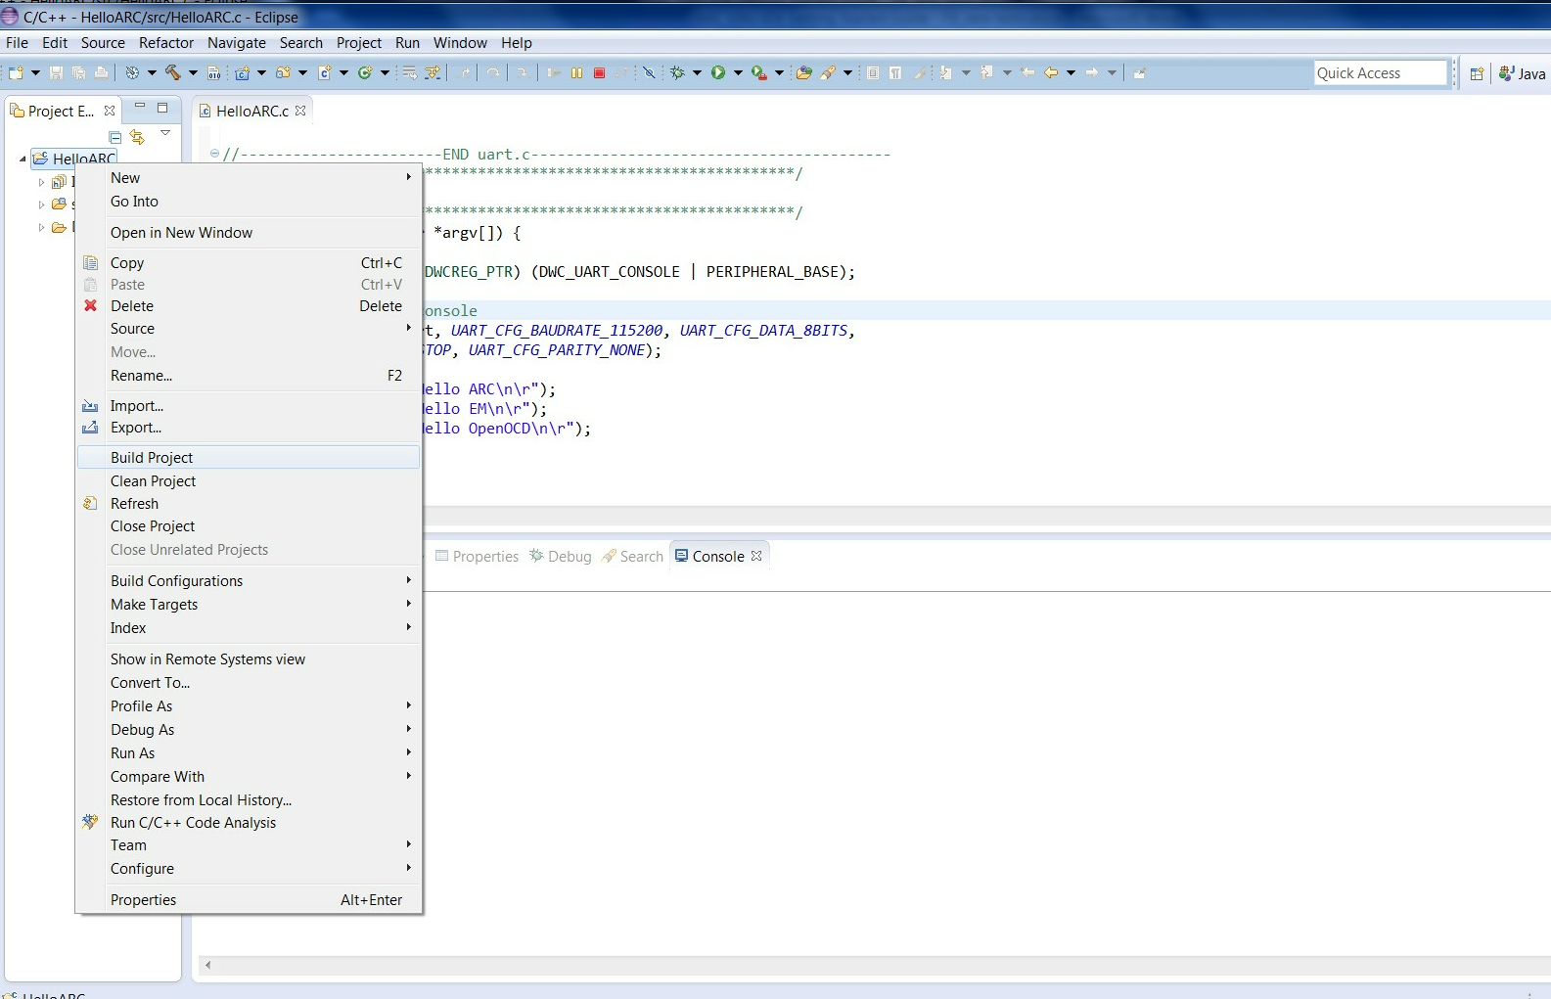Click the editor horizontal scrollbar left arrow
Image resolution: width=1551 pixels, height=999 pixels.
click(x=207, y=965)
